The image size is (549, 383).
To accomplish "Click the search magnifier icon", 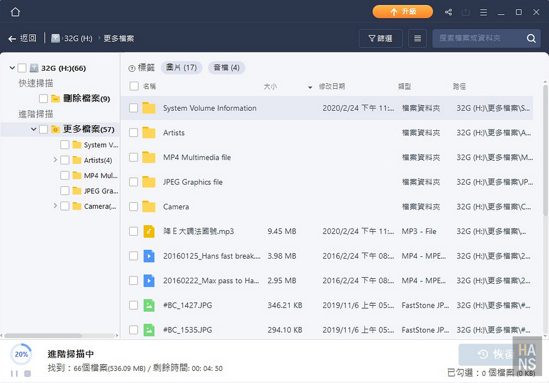I will pos(530,38).
